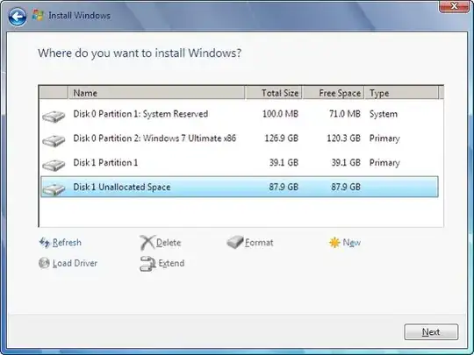Select the Disk 1 Unallocated Space row

coord(240,187)
